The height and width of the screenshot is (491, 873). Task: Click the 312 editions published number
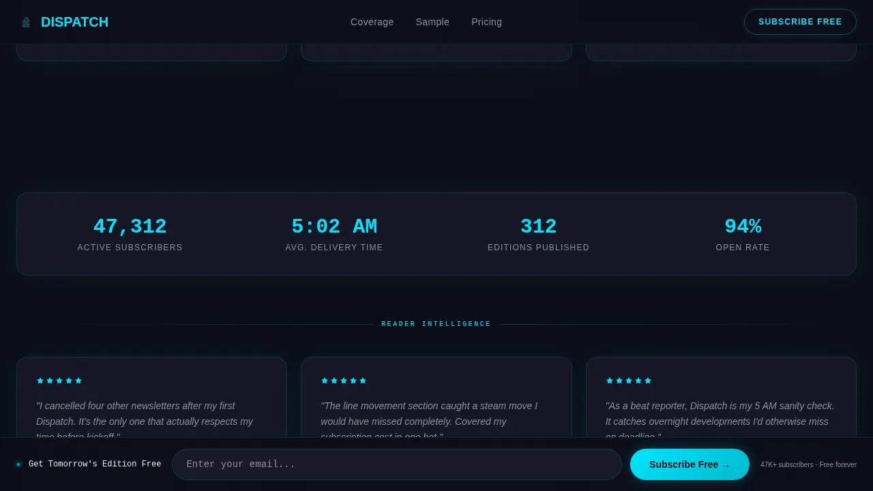tap(538, 226)
